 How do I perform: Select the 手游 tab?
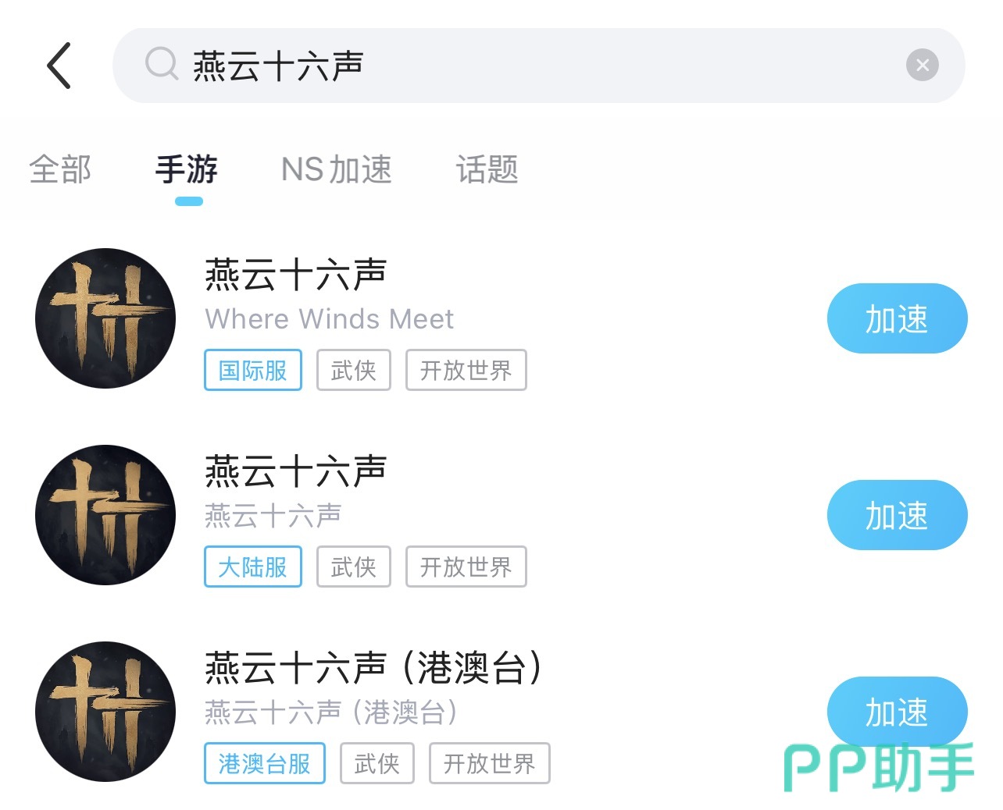pos(187,169)
